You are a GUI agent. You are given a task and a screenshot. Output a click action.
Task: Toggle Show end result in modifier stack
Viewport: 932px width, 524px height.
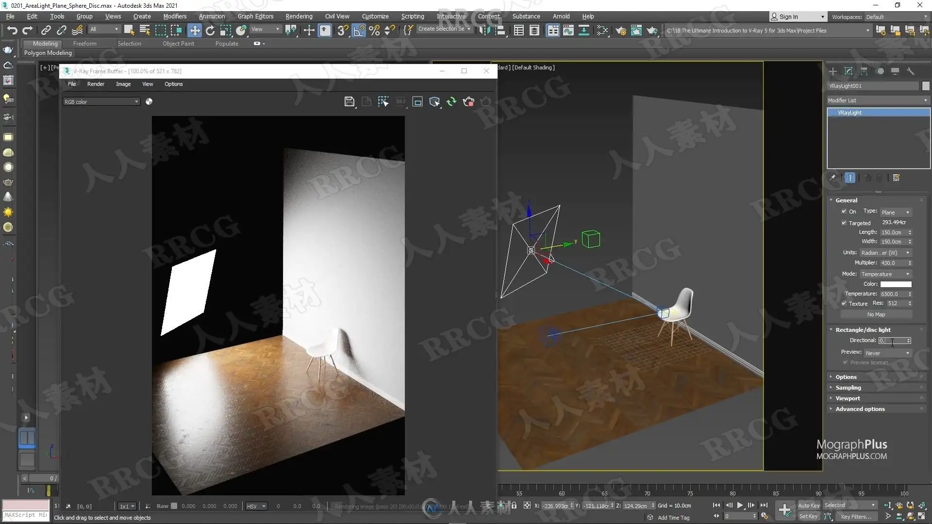point(850,178)
